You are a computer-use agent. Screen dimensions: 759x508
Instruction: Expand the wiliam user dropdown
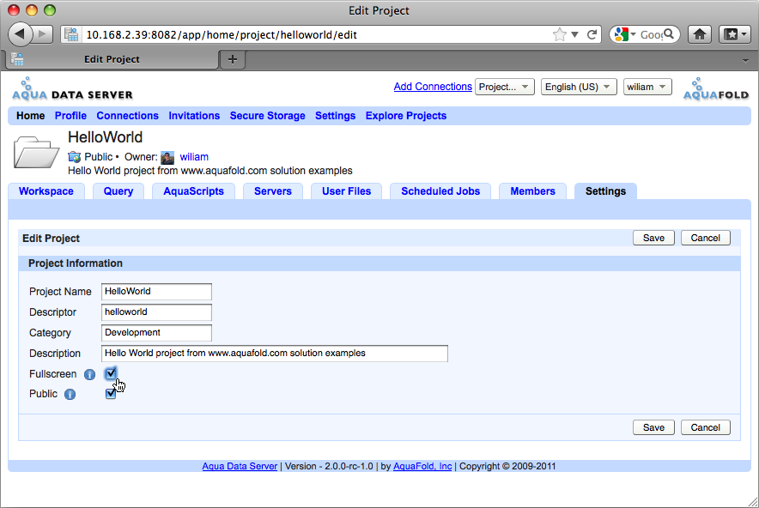647,87
